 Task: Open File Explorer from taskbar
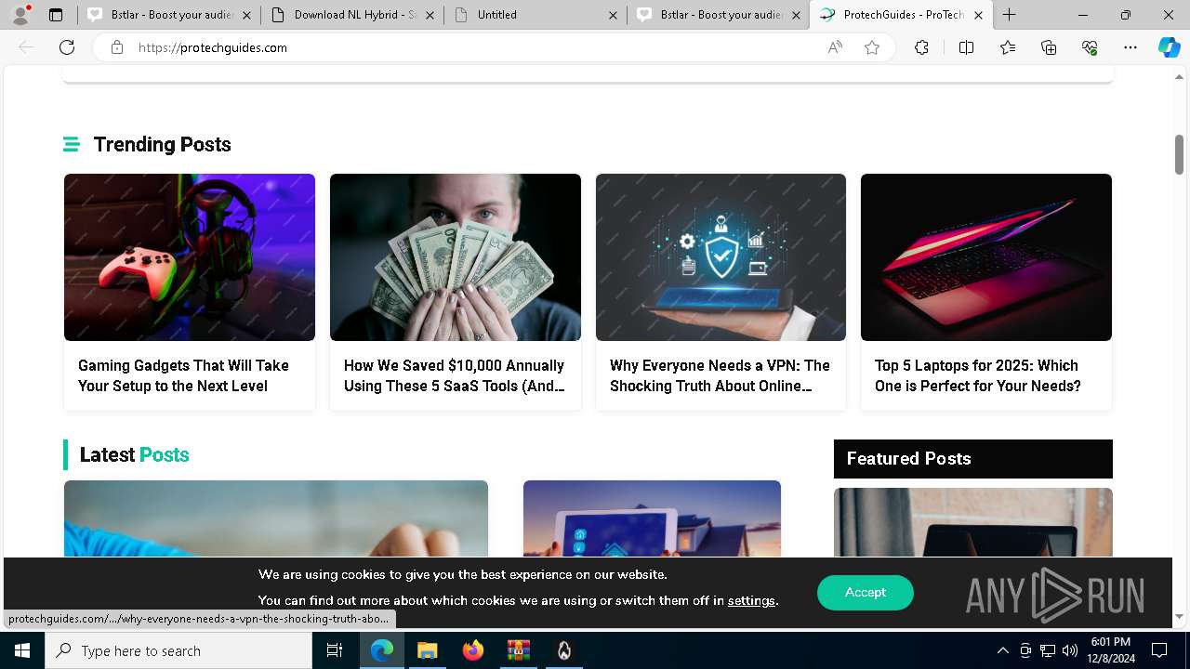click(427, 650)
